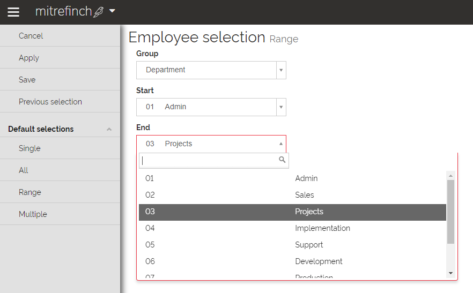Load the Previous selection

point(50,102)
